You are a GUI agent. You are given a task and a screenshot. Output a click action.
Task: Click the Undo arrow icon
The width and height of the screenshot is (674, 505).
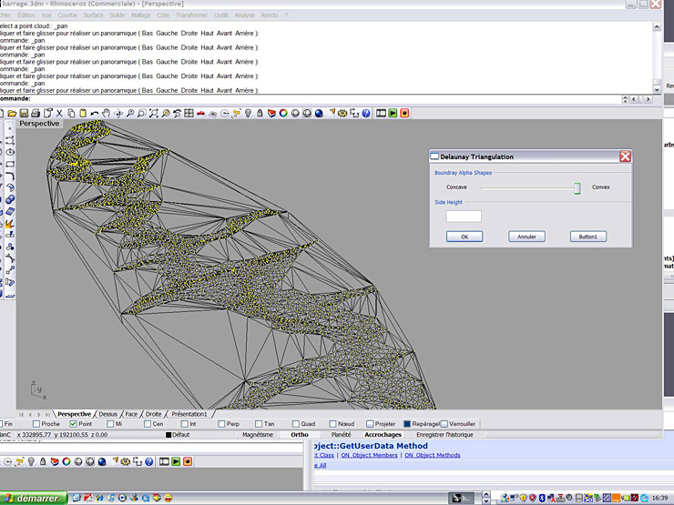click(x=95, y=114)
